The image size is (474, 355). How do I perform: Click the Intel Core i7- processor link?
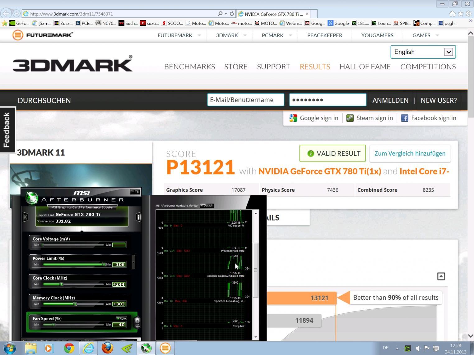[424, 171]
